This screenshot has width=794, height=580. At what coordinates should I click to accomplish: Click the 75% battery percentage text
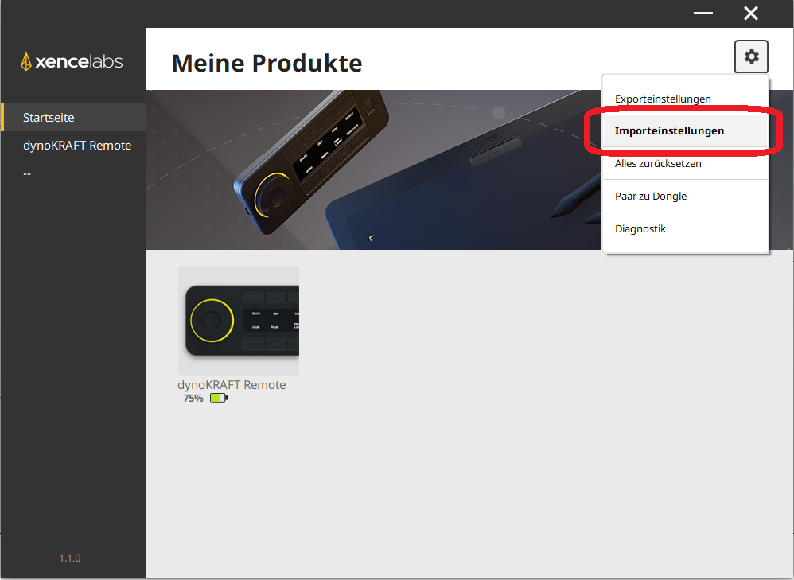(x=193, y=399)
